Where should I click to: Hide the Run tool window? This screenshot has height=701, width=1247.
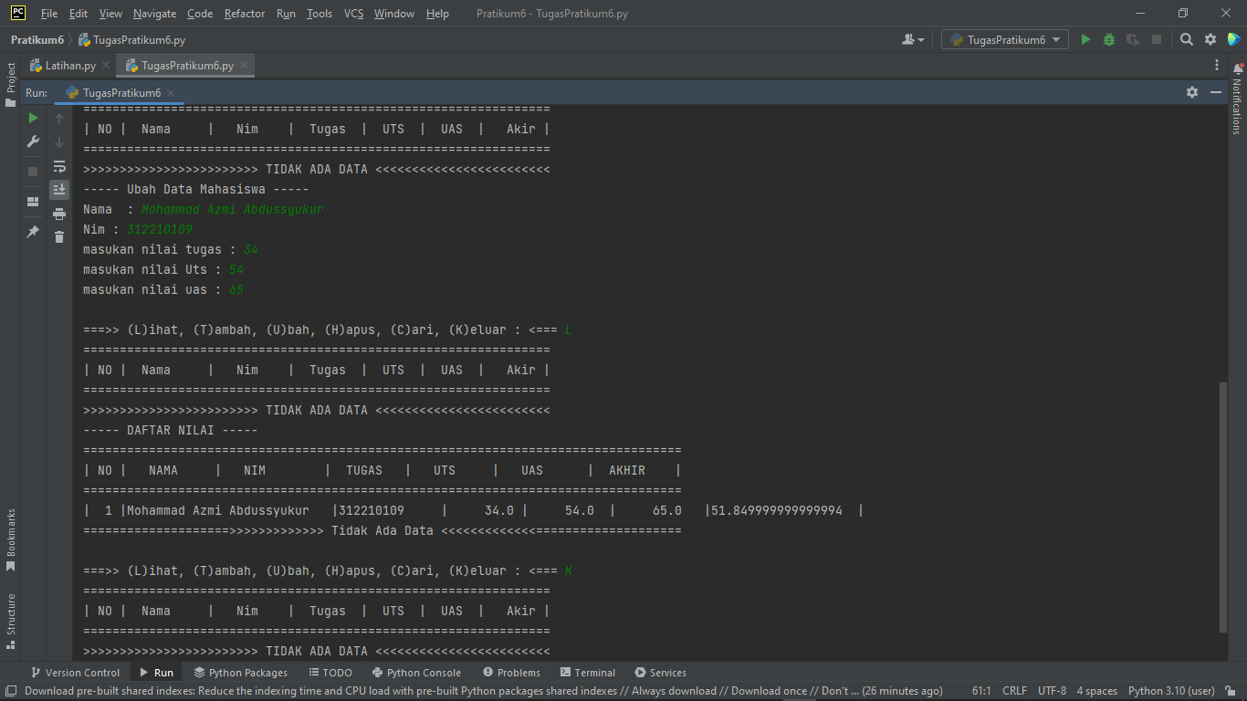1216,92
